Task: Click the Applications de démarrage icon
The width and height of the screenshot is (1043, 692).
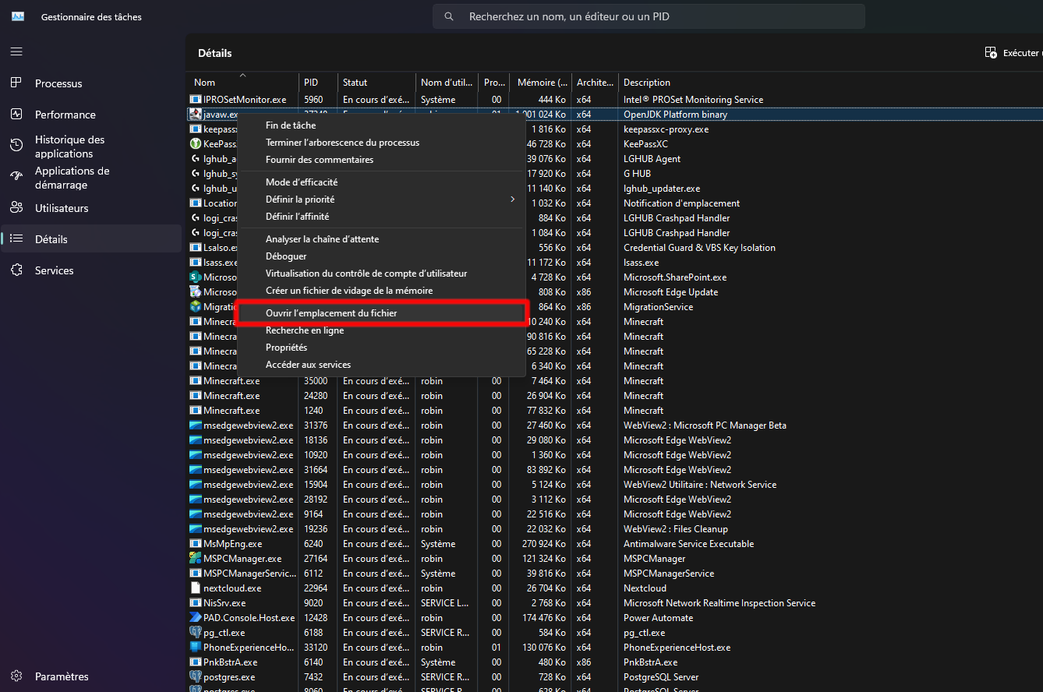Action: click(16, 177)
